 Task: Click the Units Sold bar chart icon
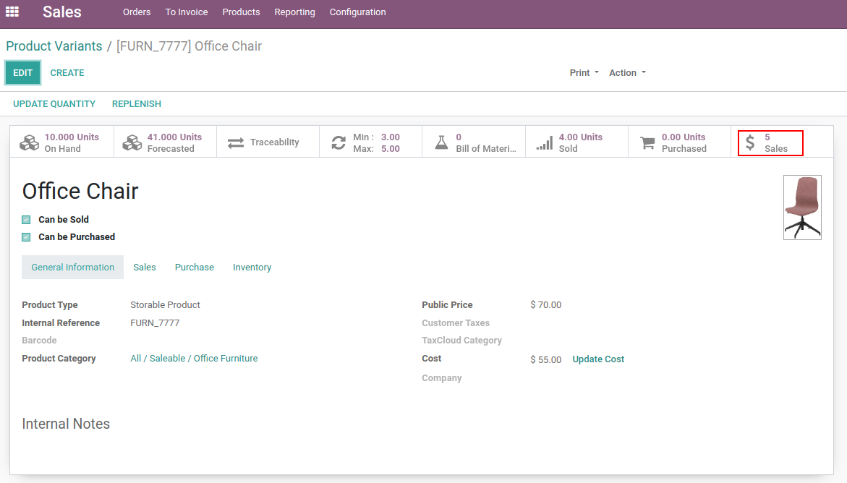544,143
